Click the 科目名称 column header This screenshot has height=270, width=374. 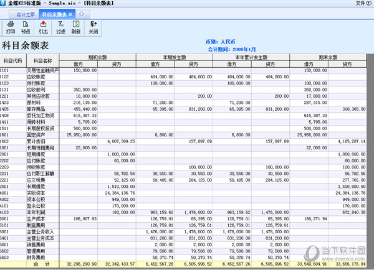coord(42,60)
